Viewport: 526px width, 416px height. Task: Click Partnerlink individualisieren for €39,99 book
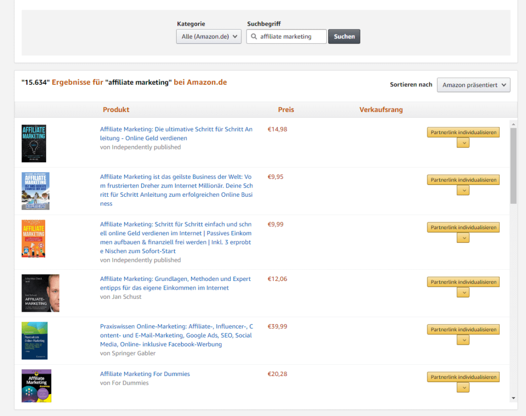463,329
